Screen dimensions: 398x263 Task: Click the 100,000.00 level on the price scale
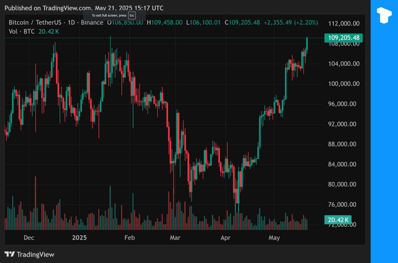point(344,84)
